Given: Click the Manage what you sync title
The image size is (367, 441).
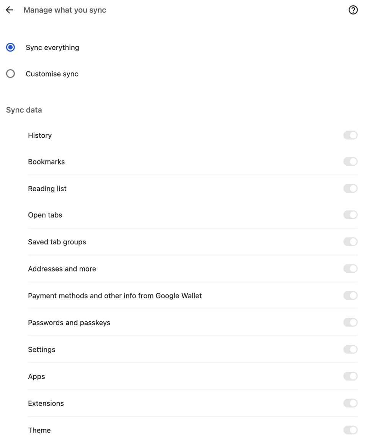Looking at the screenshot, I should [64, 10].
